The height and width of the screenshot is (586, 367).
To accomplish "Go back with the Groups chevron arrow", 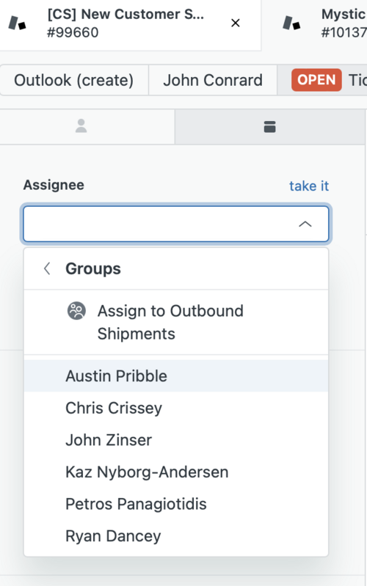I will 47,268.
